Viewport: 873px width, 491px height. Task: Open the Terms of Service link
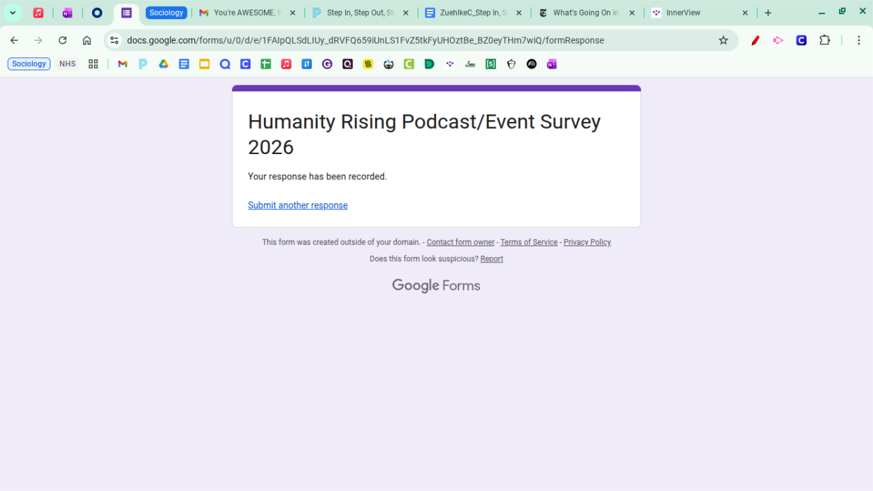tap(529, 242)
